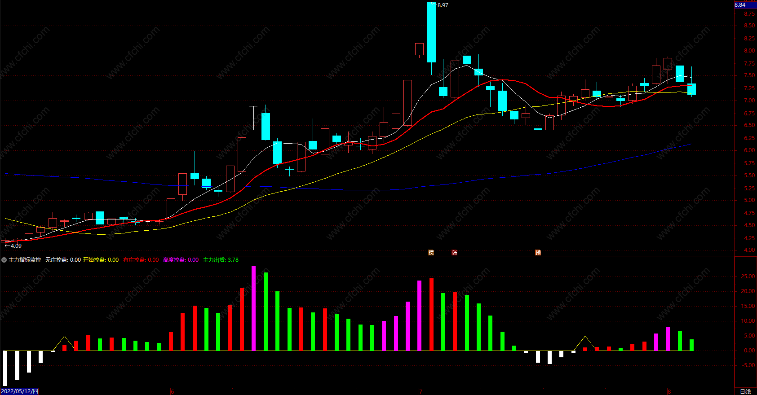Select the 主力出货: 3.78 readout
The height and width of the screenshot is (395, 757).
click(x=221, y=260)
